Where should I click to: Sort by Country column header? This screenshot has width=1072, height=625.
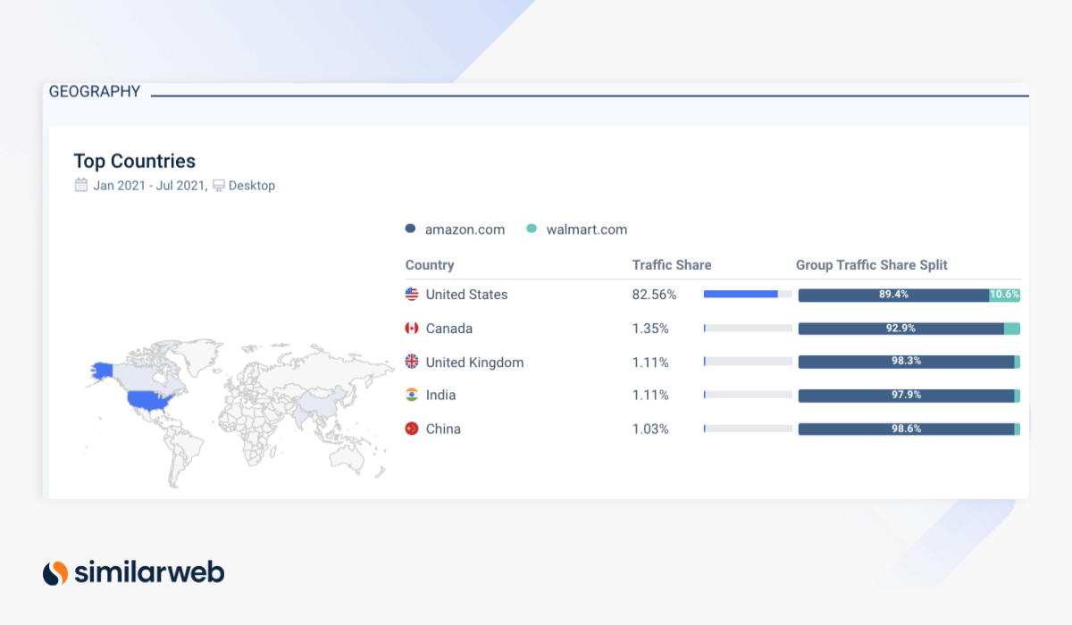[430, 265]
